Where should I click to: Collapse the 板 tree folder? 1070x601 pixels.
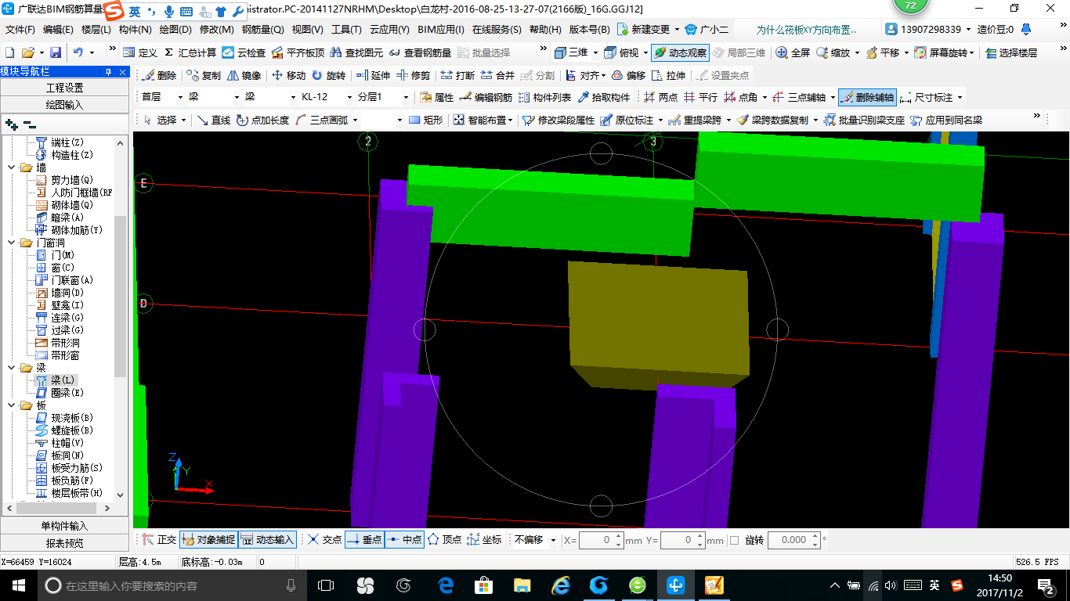(x=11, y=405)
